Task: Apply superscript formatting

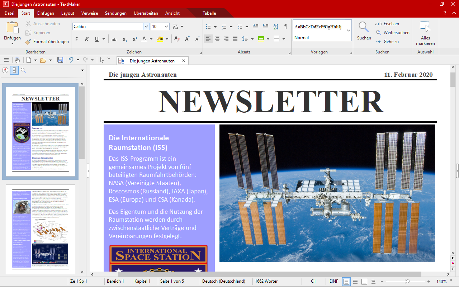Action: click(x=135, y=39)
